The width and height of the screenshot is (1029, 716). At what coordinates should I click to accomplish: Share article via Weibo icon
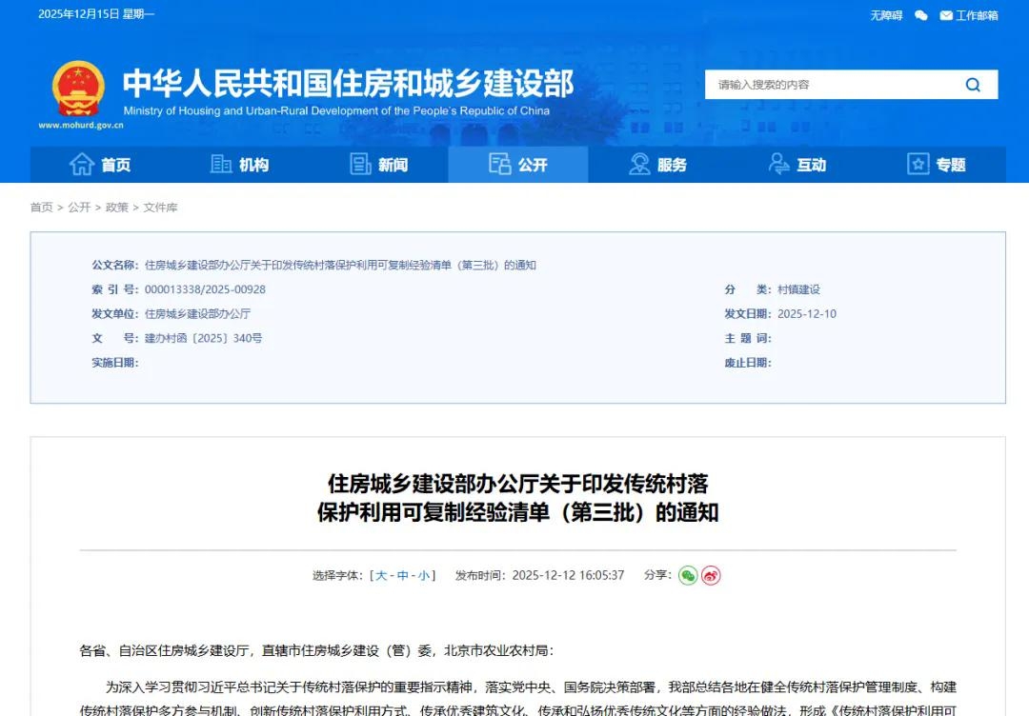[711, 575]
